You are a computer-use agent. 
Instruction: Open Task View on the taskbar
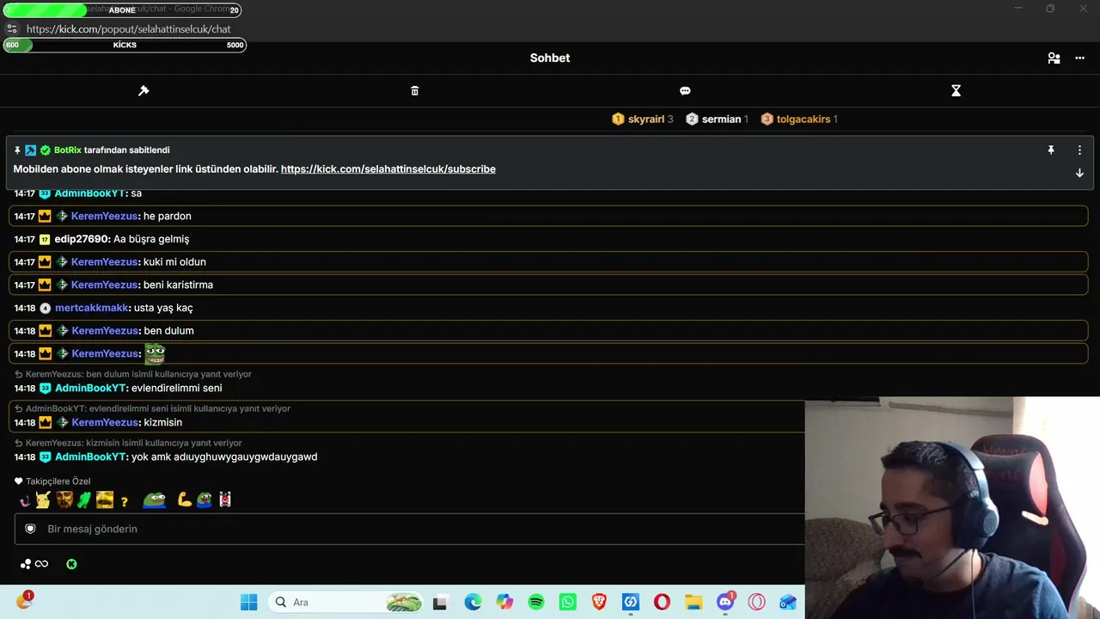(x=440, y=603)
